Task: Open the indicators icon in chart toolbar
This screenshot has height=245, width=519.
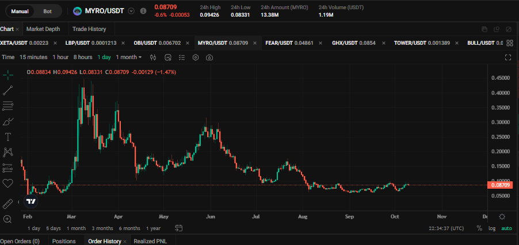Action: tap(168, 57)
